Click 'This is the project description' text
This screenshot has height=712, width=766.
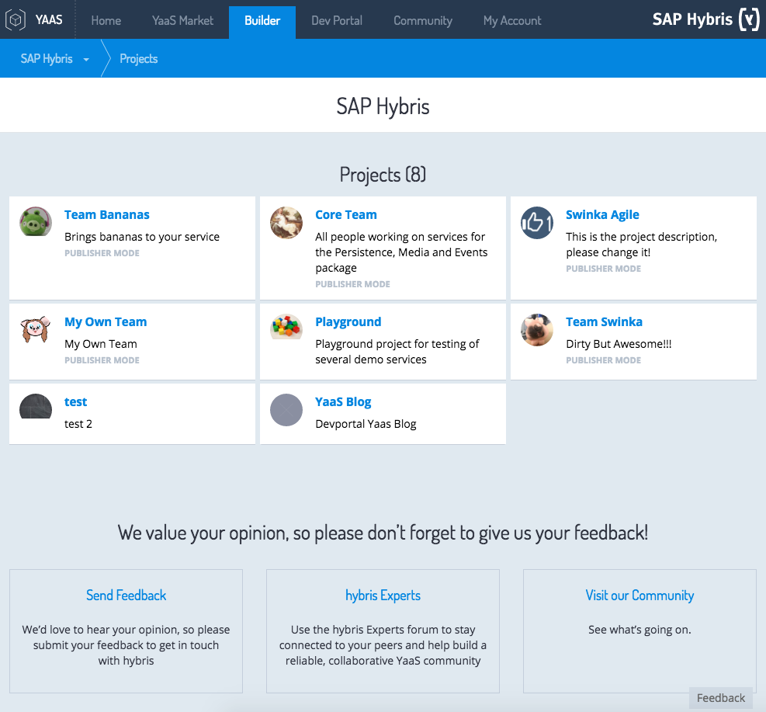[641, 245]
